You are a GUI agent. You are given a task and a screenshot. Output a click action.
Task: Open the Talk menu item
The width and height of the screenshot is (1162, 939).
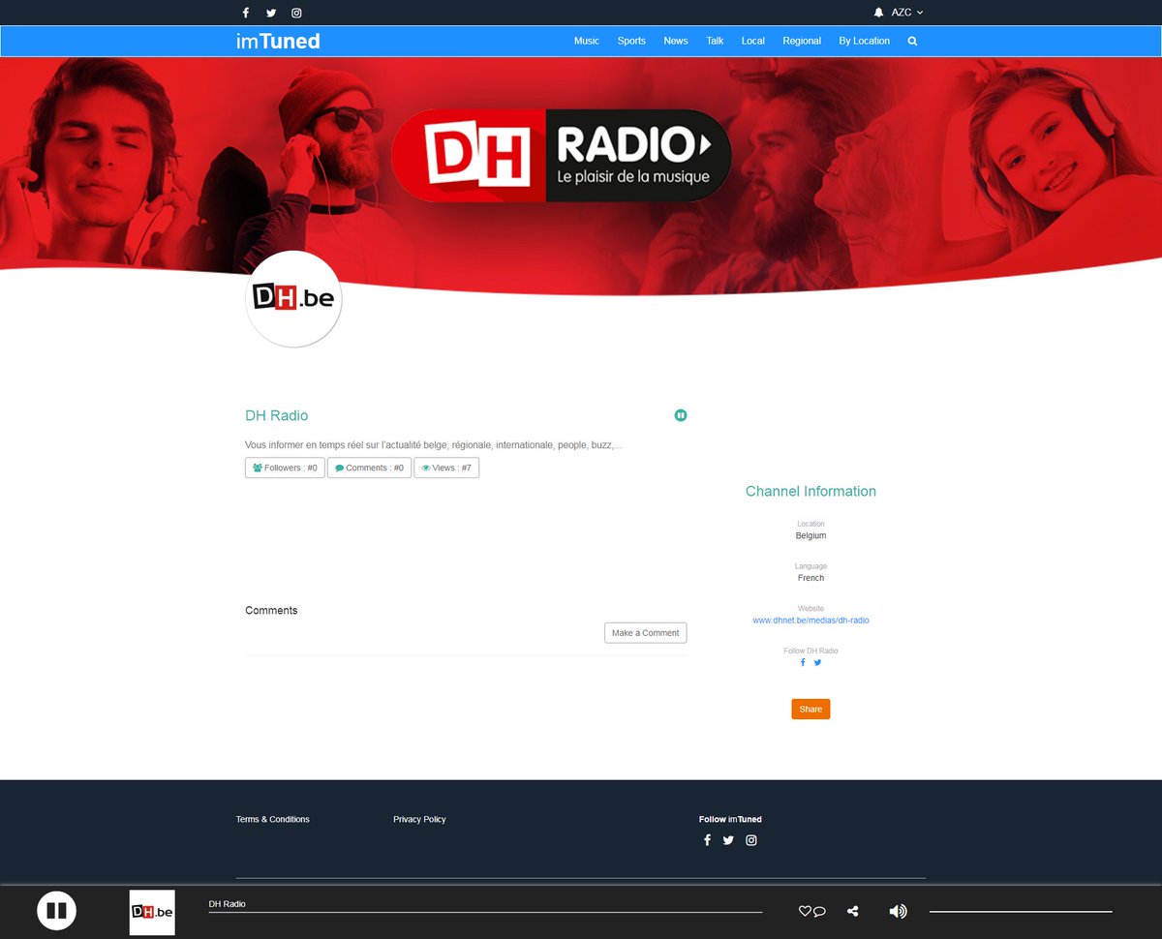point(715,41)
